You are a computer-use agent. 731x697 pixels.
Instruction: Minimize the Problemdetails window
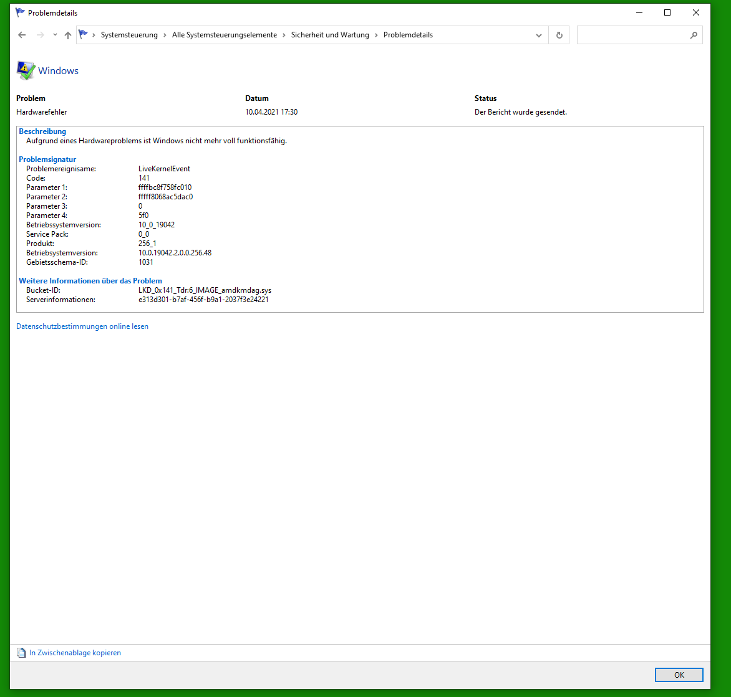tap(639, 12)
